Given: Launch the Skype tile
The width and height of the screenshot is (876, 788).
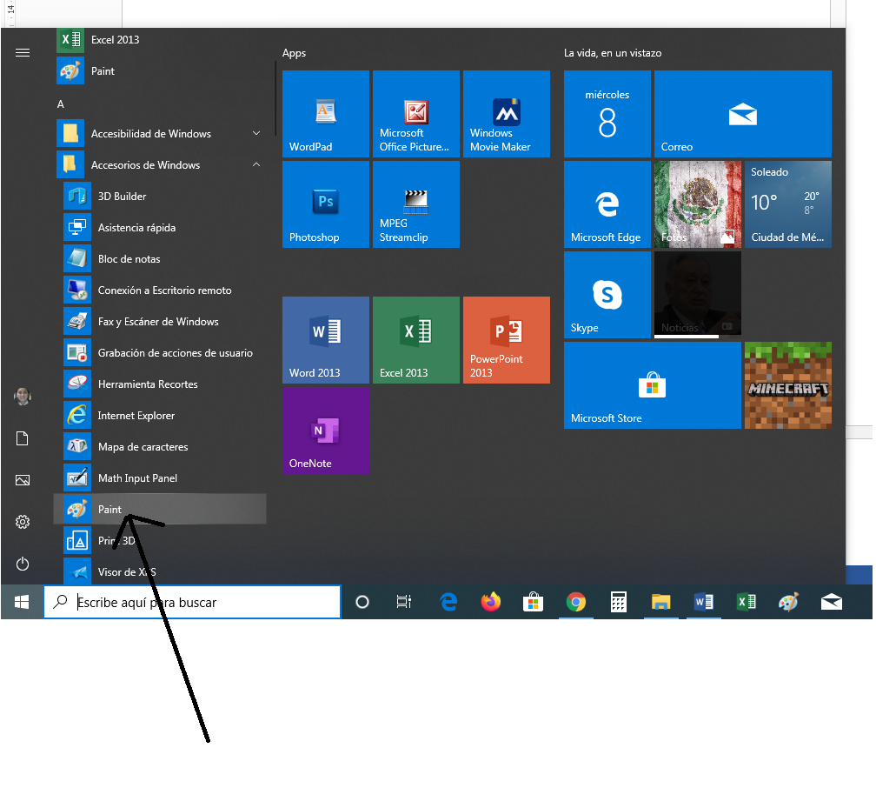Looking at the screenshot, I should (x=607, y=295).
